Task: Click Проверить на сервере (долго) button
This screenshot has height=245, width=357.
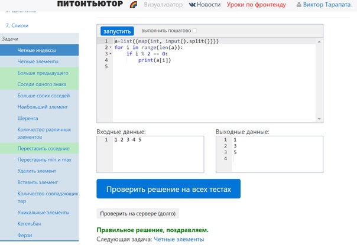Action: pyautogui.click(x=138, y=214)
